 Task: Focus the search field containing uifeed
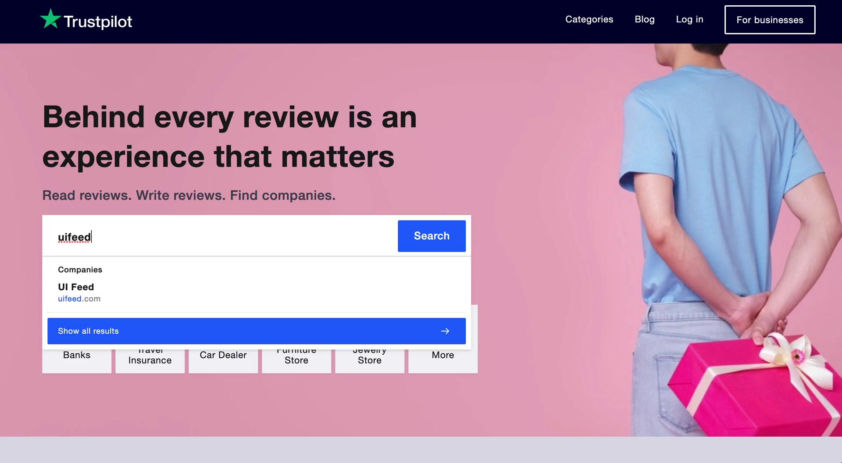[220, 236]
